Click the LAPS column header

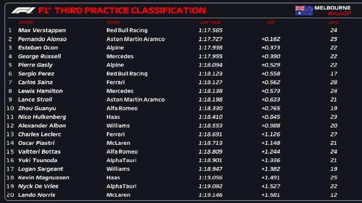(333, 23)
